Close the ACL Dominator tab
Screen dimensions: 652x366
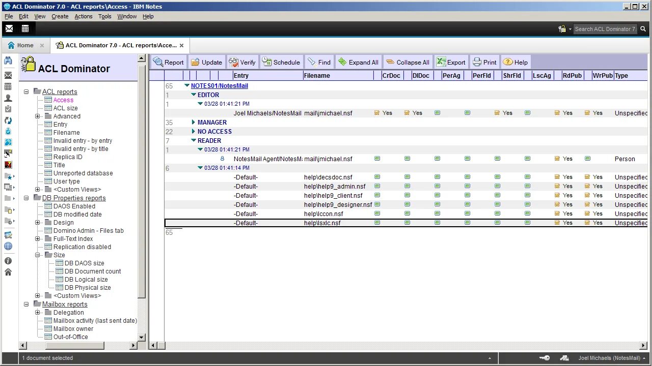(181, 46)
